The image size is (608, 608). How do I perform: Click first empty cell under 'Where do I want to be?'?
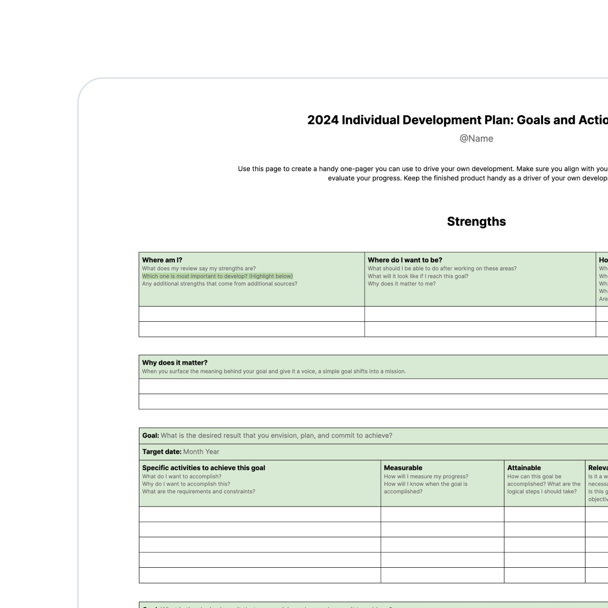pyautogui.click(x=480, y=314)
